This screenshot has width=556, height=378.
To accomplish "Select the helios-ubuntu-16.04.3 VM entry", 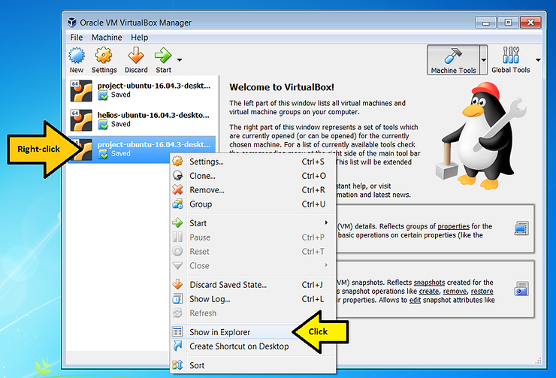I will pyautogui.click(x=142, y=119).
